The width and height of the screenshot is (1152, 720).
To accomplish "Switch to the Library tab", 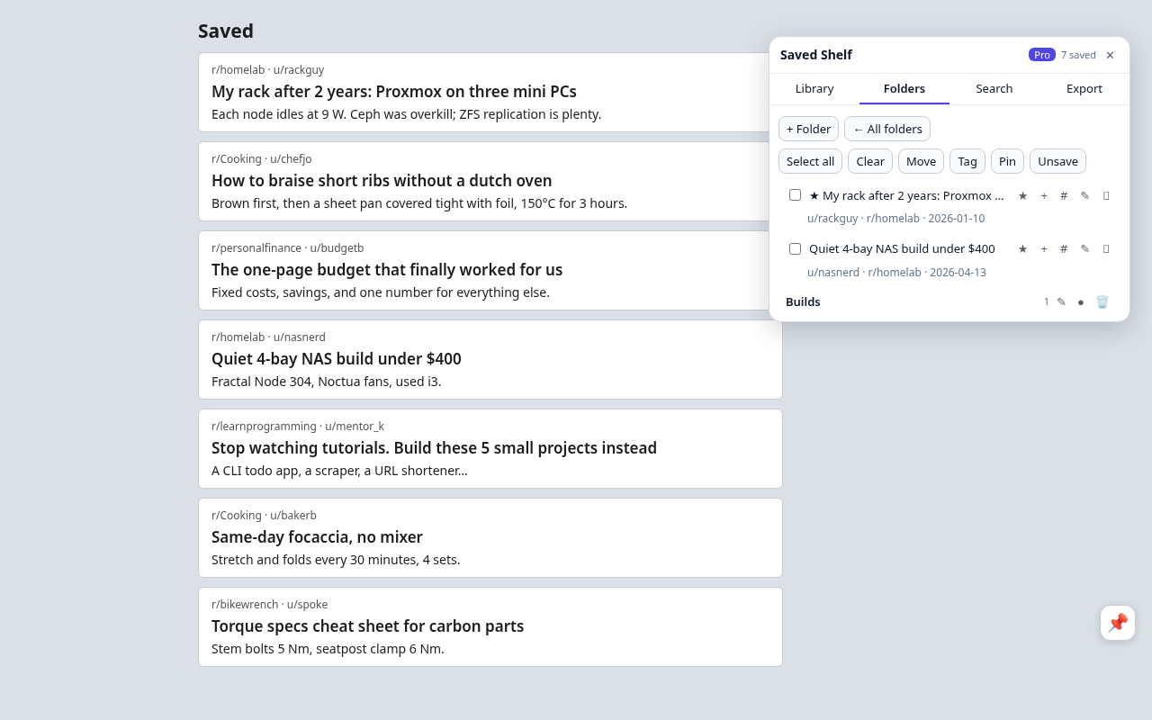I will pos(814,89).
